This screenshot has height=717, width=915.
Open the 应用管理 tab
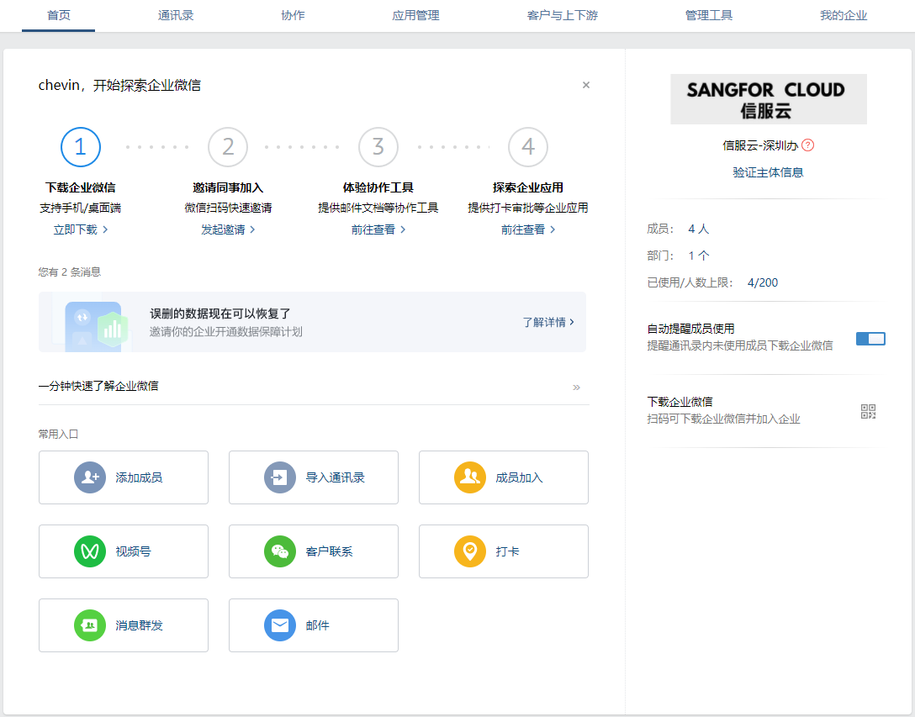[x=415, y=15]
